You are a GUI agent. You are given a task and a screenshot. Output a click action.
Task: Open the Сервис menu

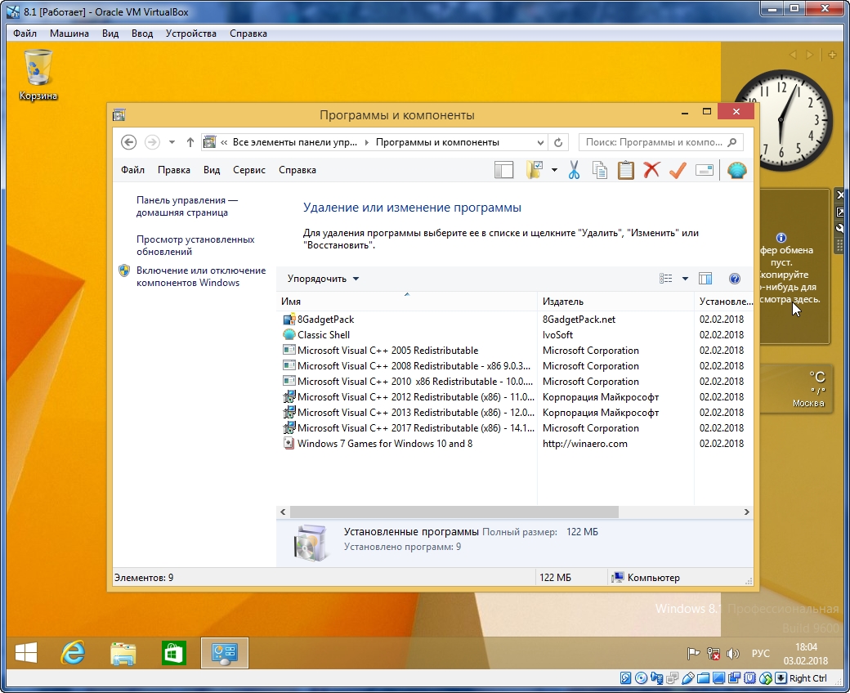(248, 170)
